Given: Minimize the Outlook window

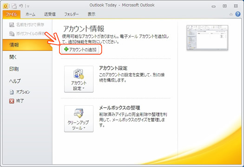Looking at the screenshot, I should 214,6.
